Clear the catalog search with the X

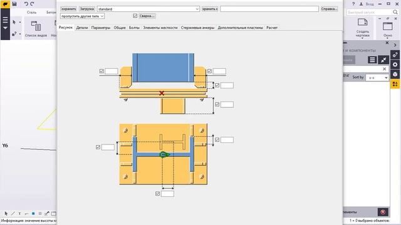click(x=384, y=69)
